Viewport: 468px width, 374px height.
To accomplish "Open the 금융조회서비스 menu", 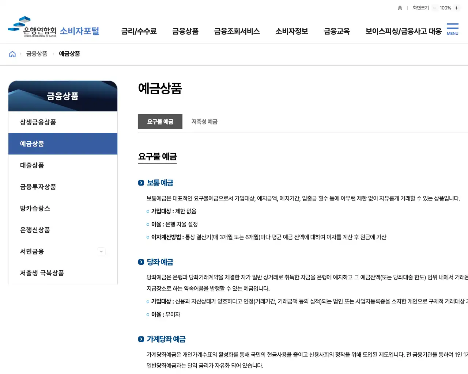I will [x=237, y=31].
